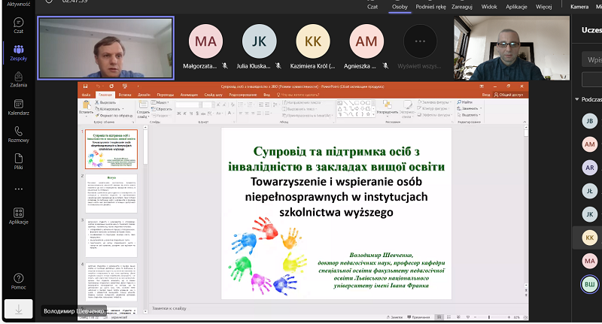Select Małgorzata's MA participant tile

205,41
